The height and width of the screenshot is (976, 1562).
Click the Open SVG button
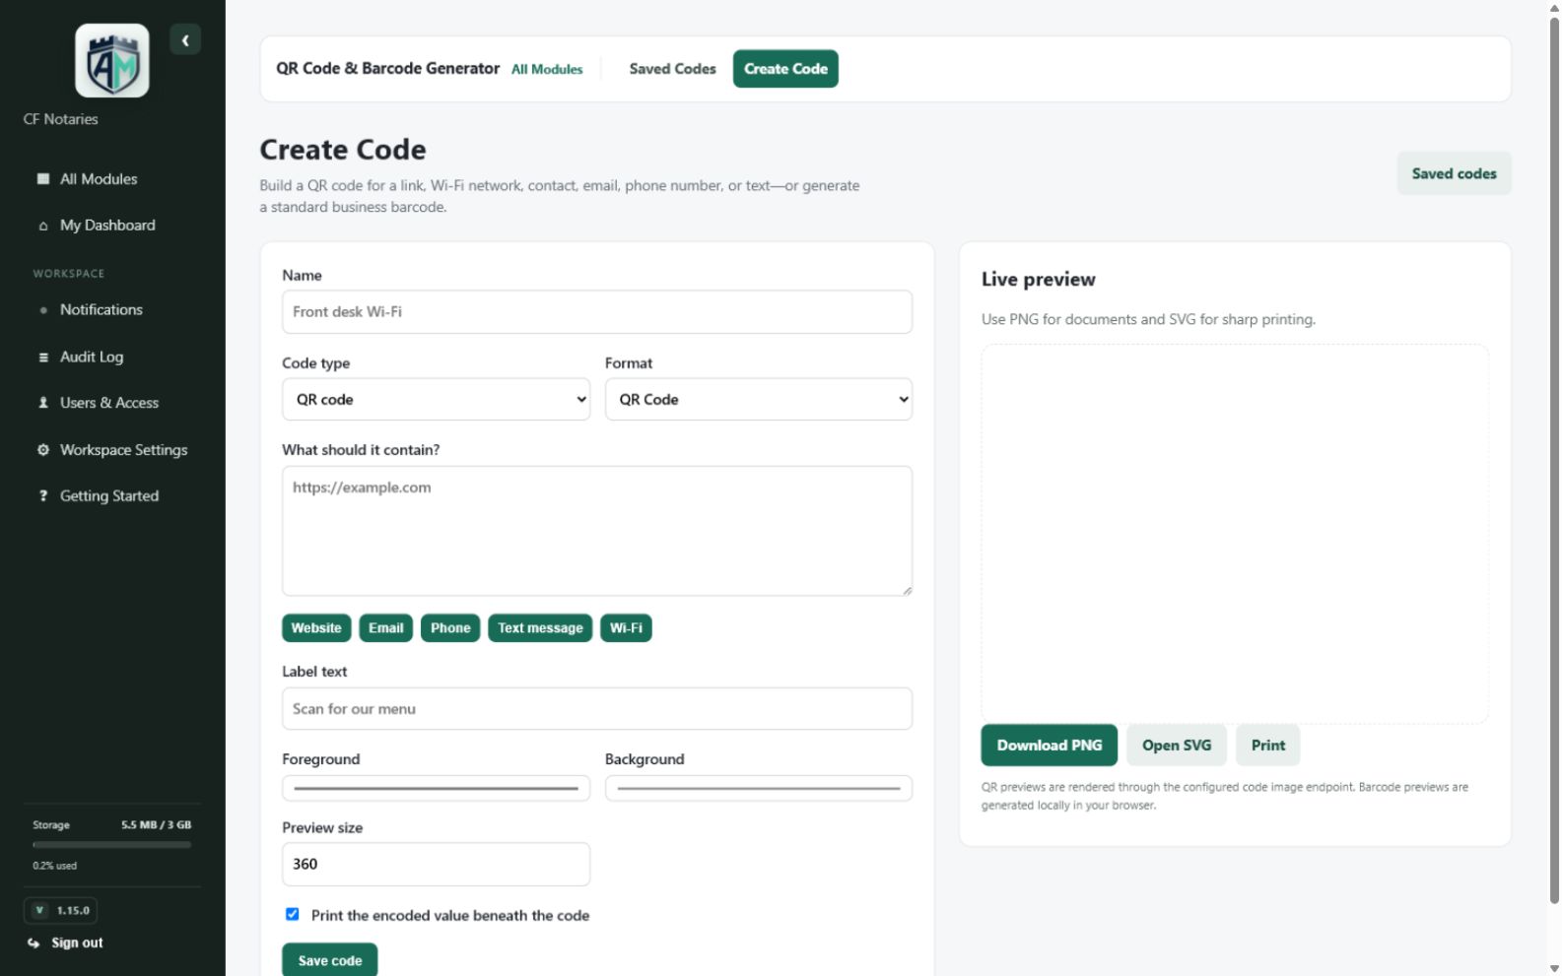point(1177,746)
